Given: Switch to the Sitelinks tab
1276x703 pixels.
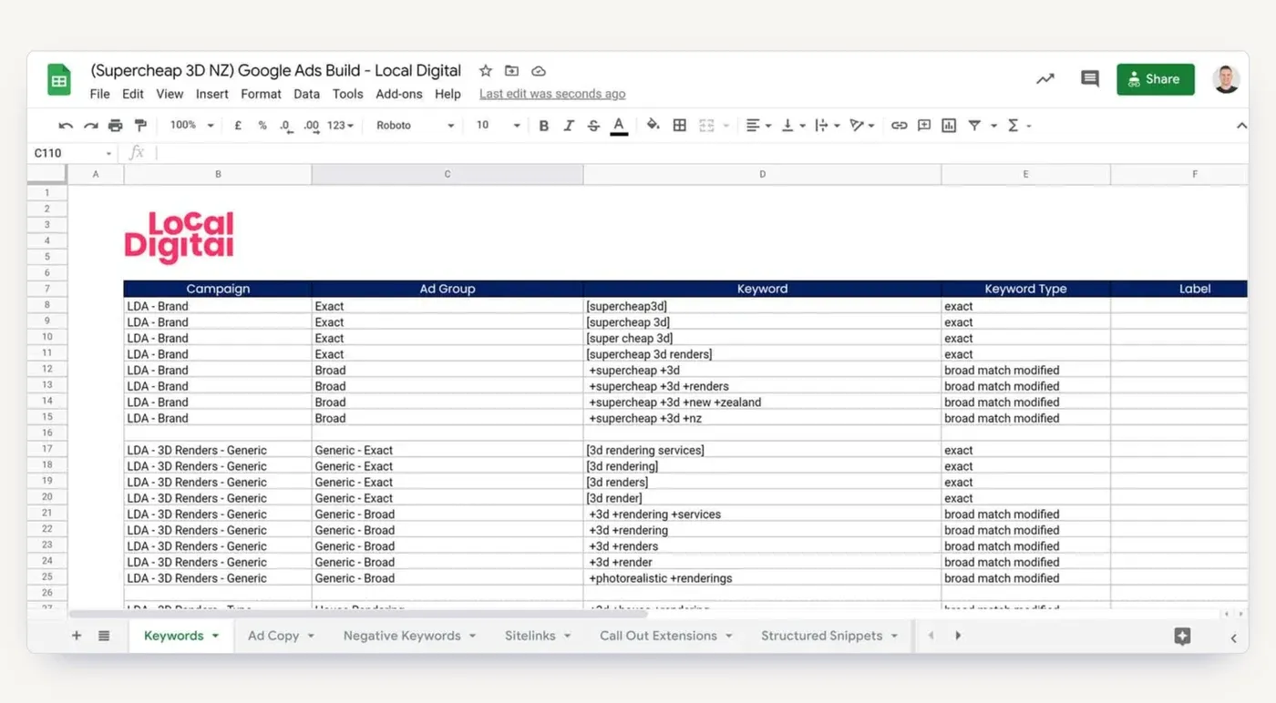Looking at the screenshot, I should (x=538, y=636).
